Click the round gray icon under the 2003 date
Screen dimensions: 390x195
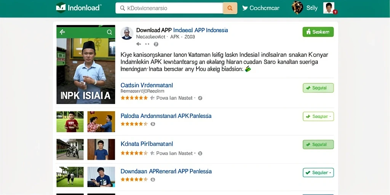point(156,44)
